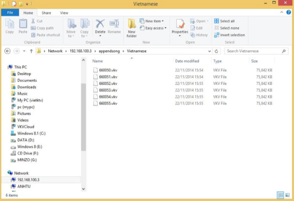Open Properties from the ribbon

pyautogui.click(x=180, y=26)
